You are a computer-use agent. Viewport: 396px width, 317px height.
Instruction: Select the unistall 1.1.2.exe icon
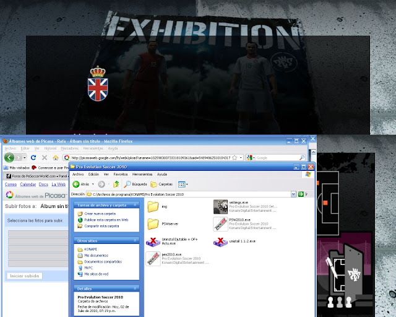click(x=220, y=241)
